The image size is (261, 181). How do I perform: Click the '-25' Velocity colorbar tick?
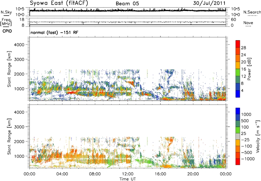click(245, 140)
